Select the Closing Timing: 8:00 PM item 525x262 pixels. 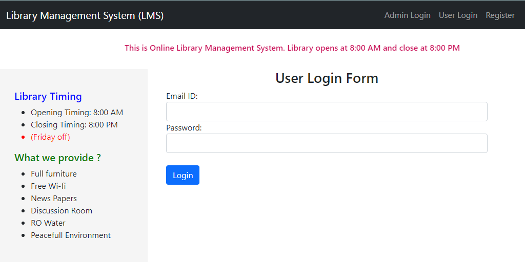[x=74, y=125]
